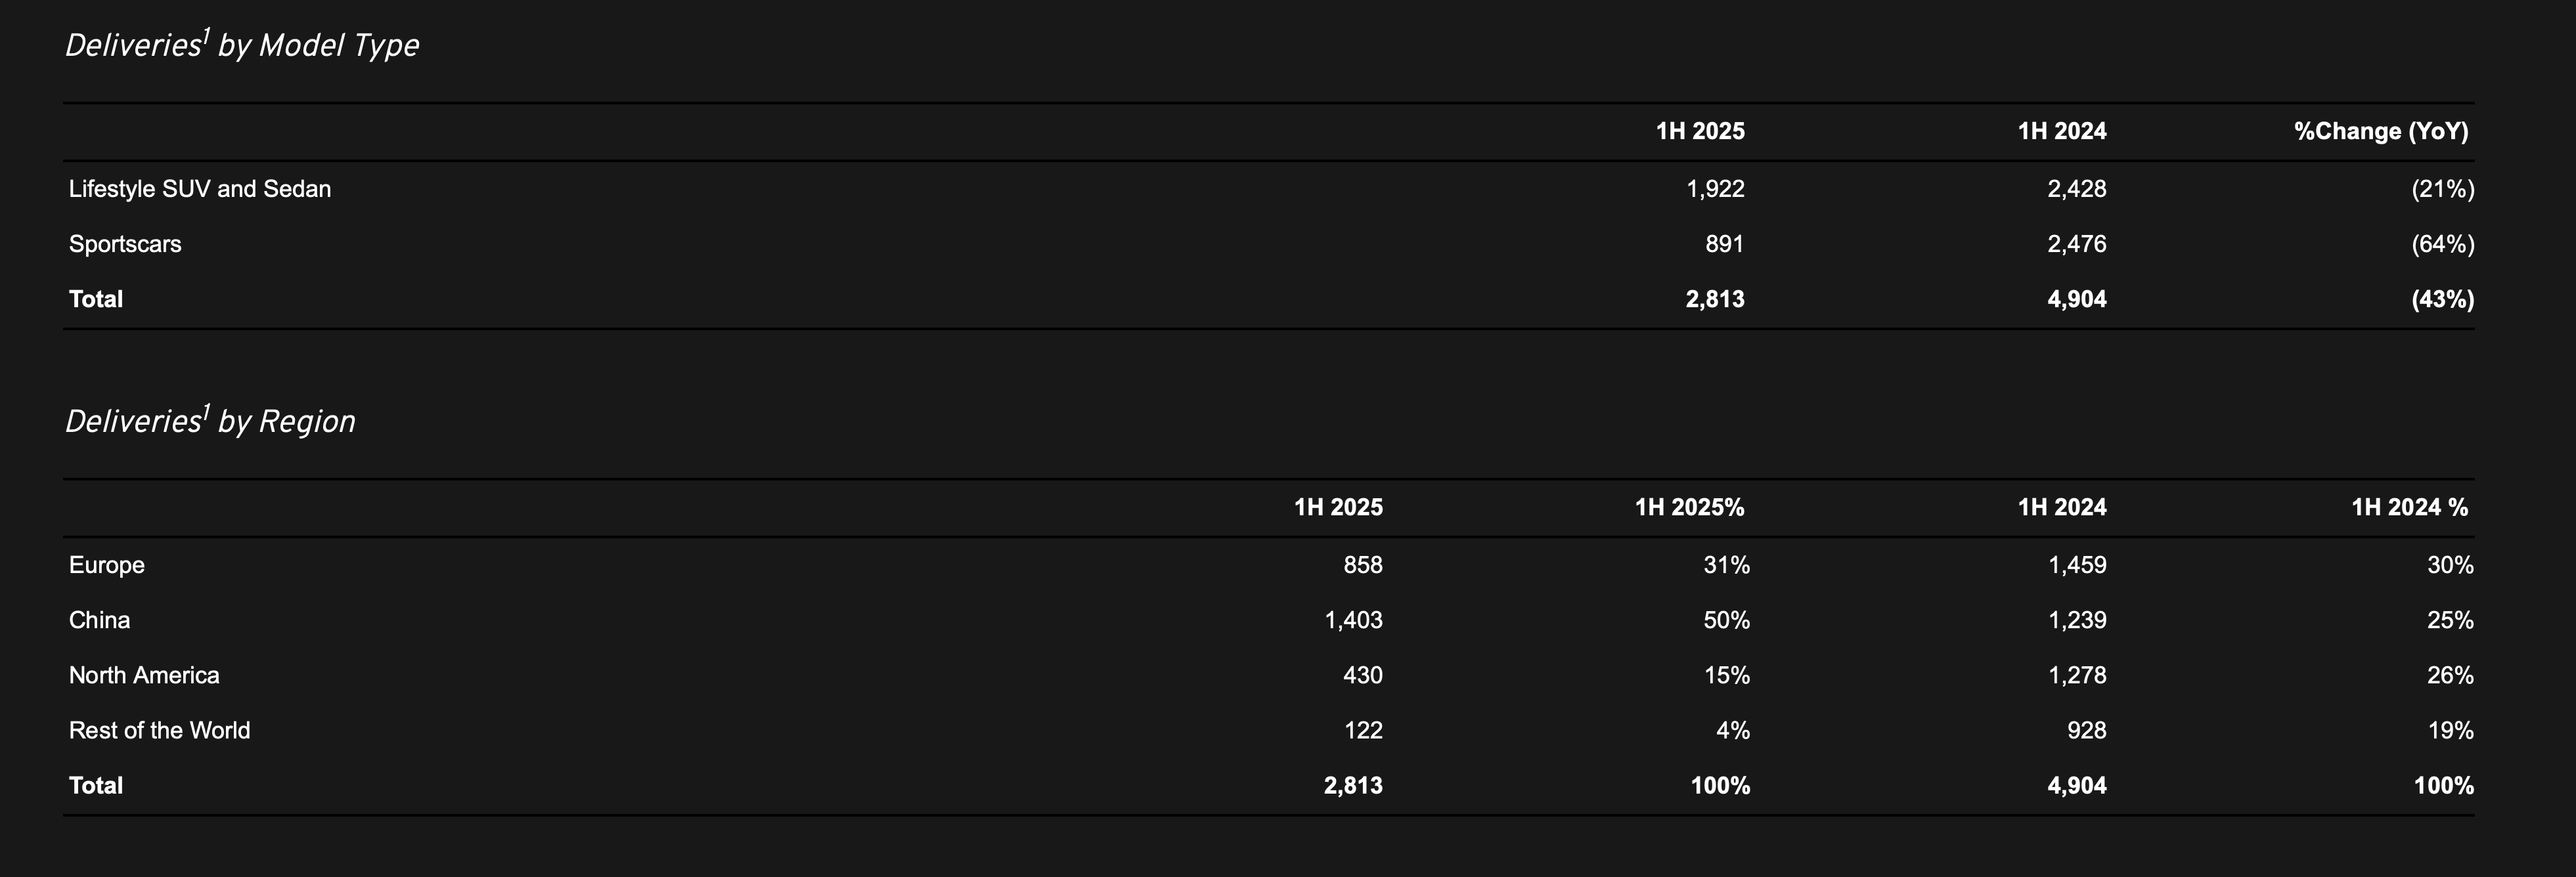Select the Lifestyle SUV value 1,922

(1715, 189)
